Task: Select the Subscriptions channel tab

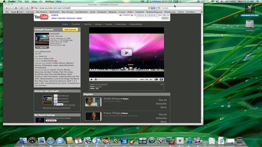Action: tap(136, 24)
